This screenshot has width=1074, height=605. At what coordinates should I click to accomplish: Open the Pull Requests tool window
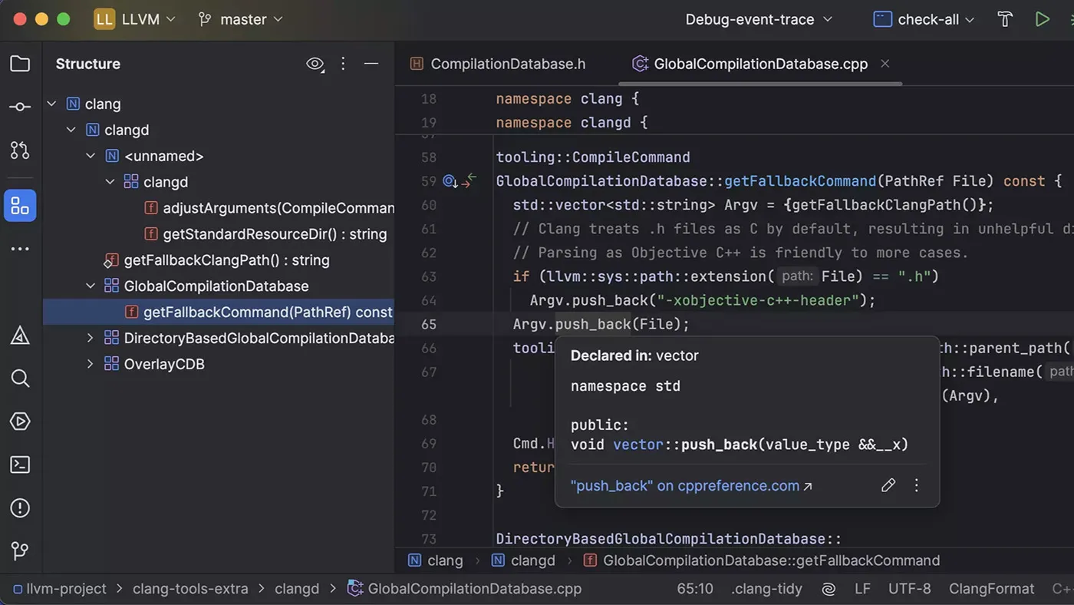coord(21,150)
